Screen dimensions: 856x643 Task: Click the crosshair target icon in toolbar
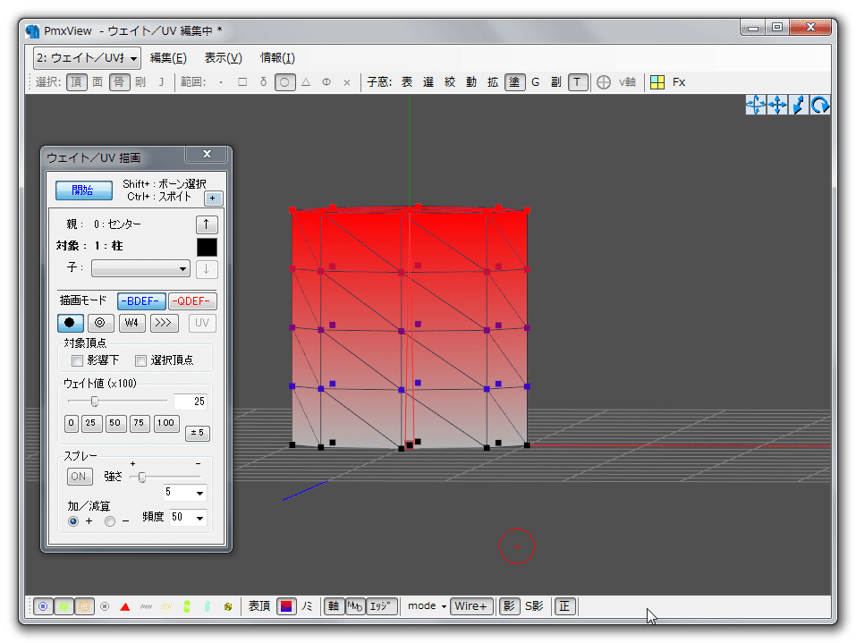coord(603,82)
